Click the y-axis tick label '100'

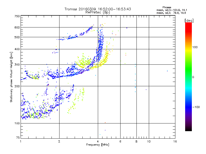coord(17,123)
